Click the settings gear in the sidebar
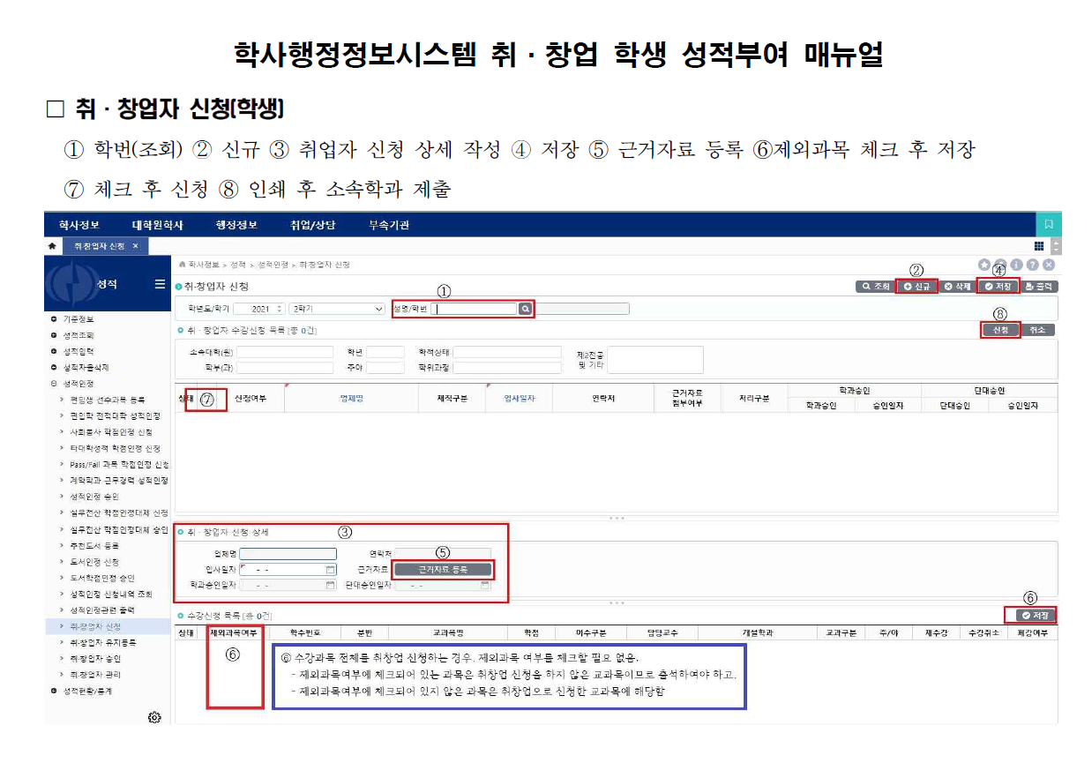The height and width of the screenshot is (763, 1092). point(154,717)
